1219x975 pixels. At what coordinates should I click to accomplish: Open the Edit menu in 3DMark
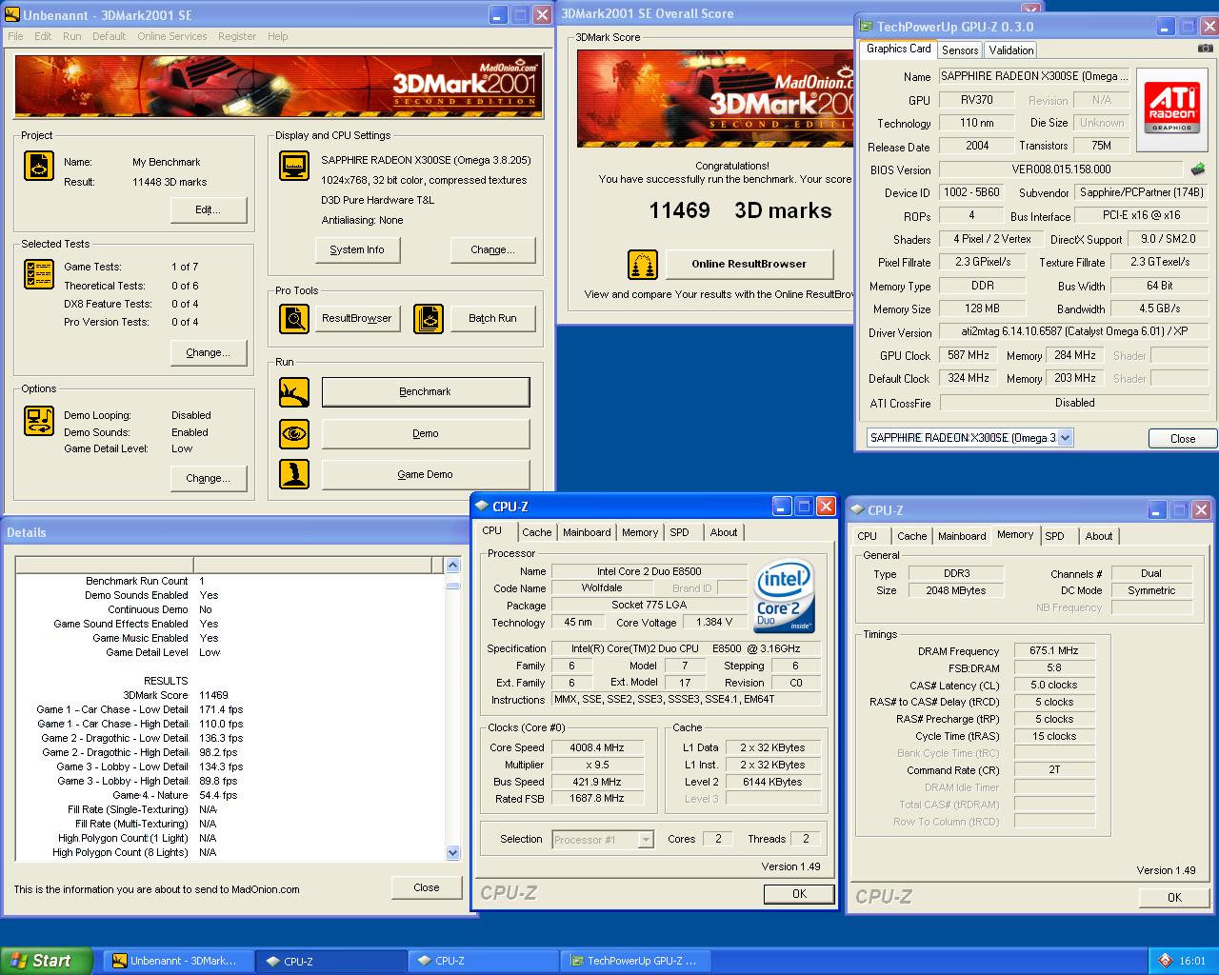(x=43, y=36)
